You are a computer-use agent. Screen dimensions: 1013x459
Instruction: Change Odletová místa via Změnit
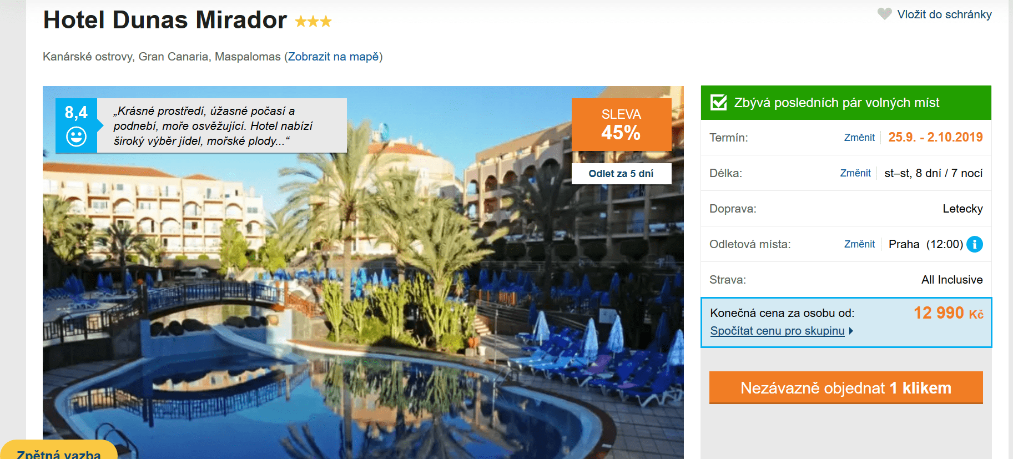(x=859, y=244)
